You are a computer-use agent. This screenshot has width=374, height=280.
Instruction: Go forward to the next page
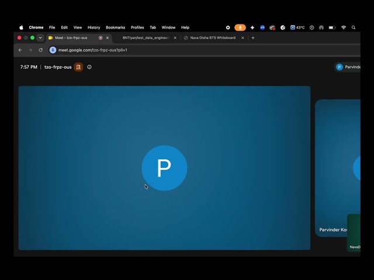coord(30,50)
